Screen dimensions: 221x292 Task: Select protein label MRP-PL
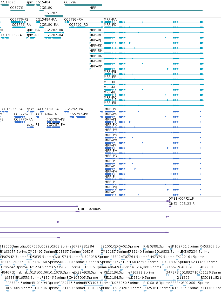tap(111, 182)
